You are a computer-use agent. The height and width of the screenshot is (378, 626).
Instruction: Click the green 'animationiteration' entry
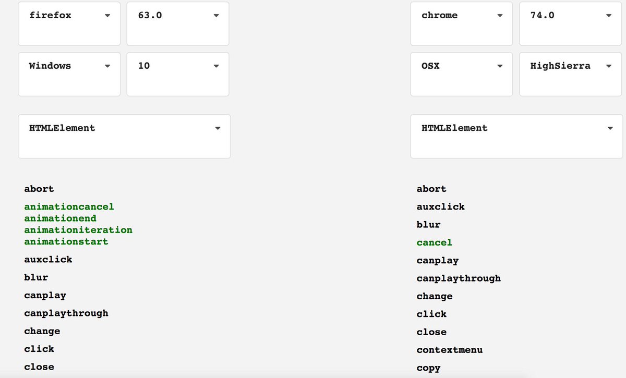(78, 230)
